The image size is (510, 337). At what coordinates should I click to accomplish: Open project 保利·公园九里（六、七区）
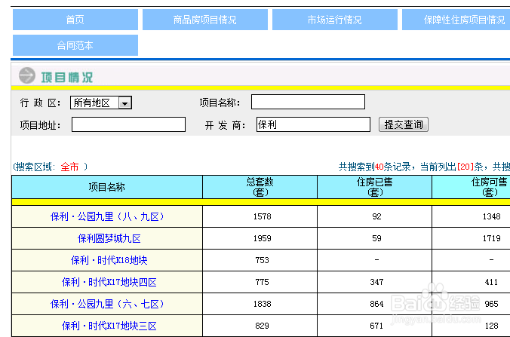(107, 304)
